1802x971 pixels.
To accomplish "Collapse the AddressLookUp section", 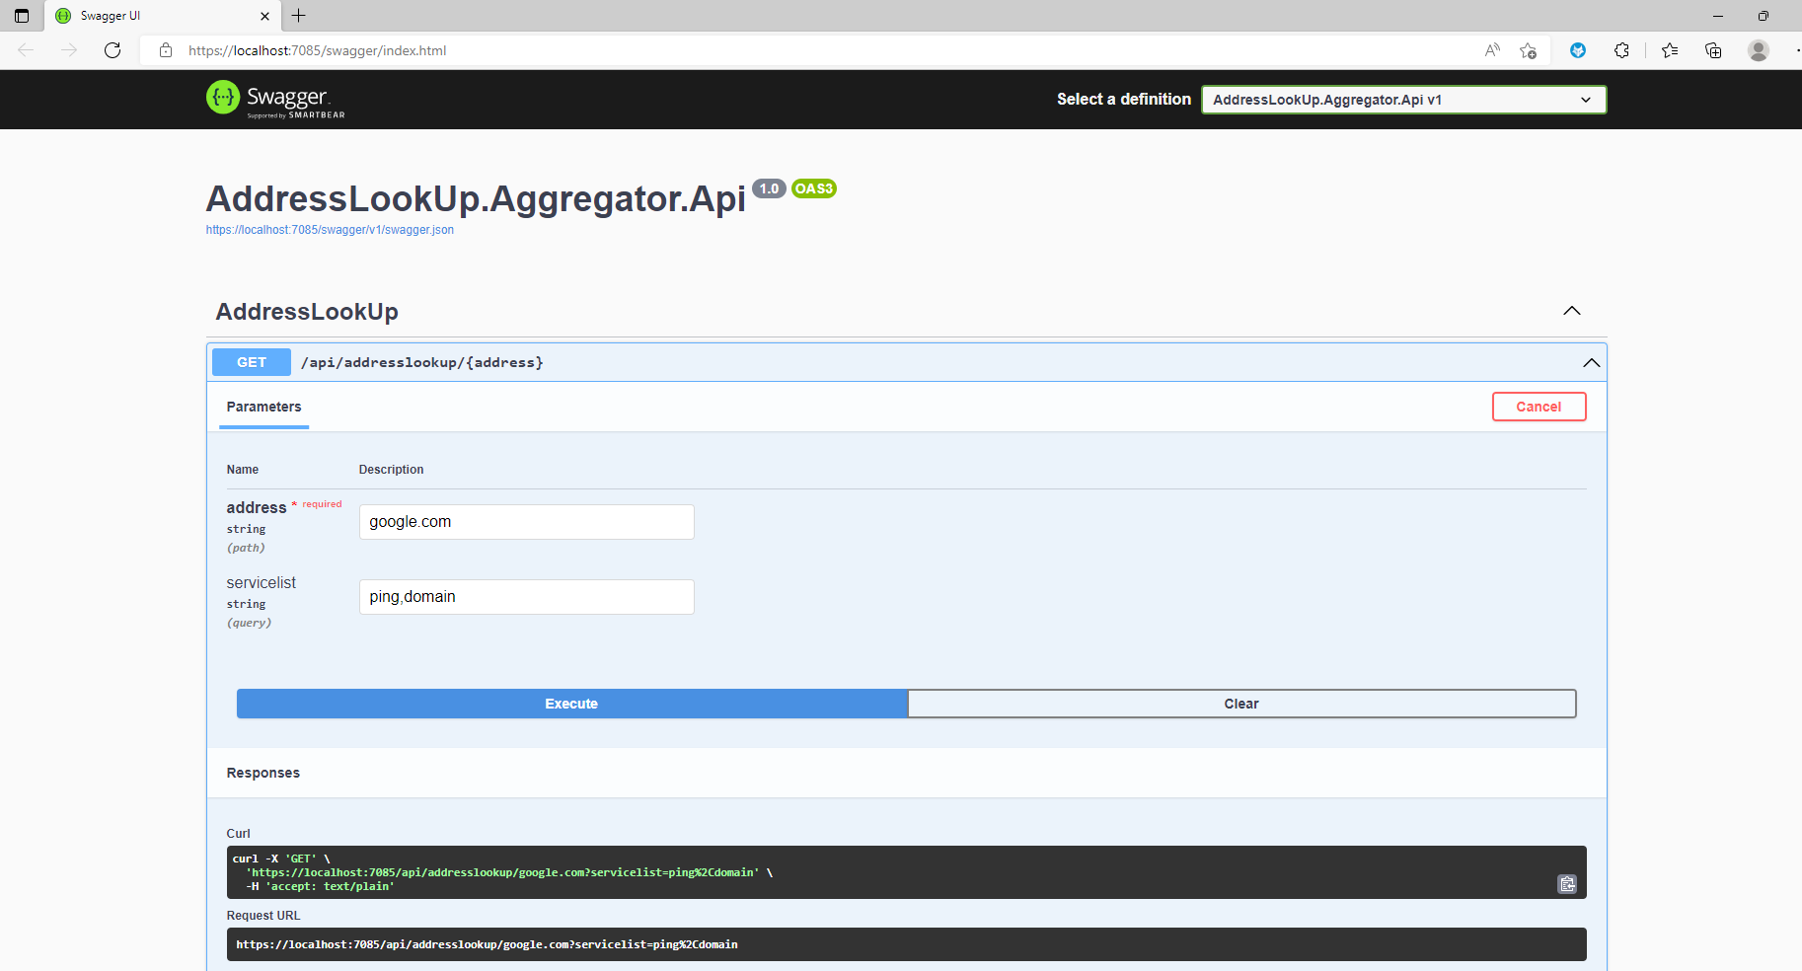I will 1571,311.
